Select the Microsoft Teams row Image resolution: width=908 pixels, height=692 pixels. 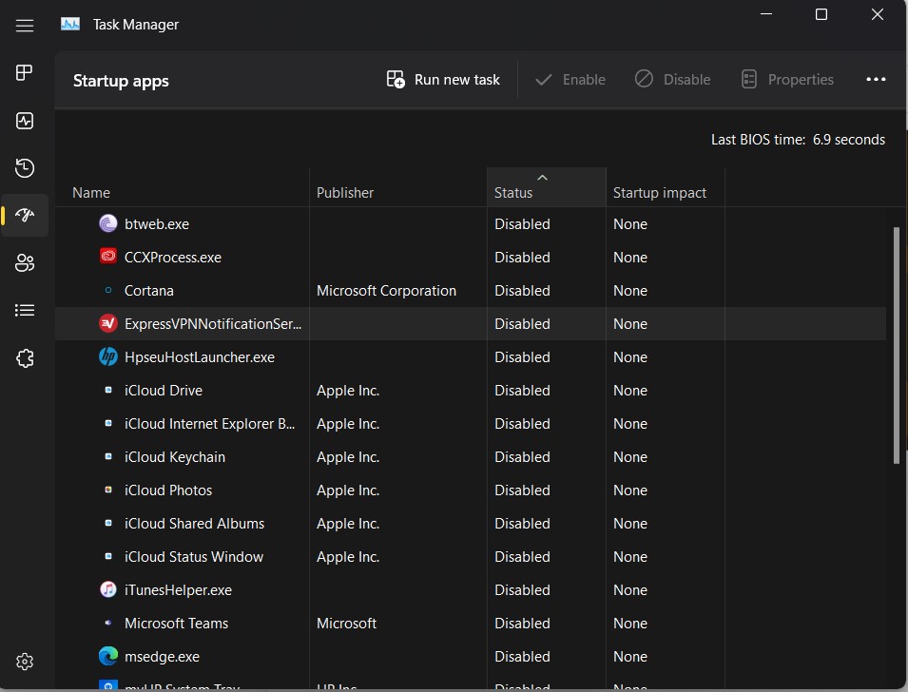point(177,624)
